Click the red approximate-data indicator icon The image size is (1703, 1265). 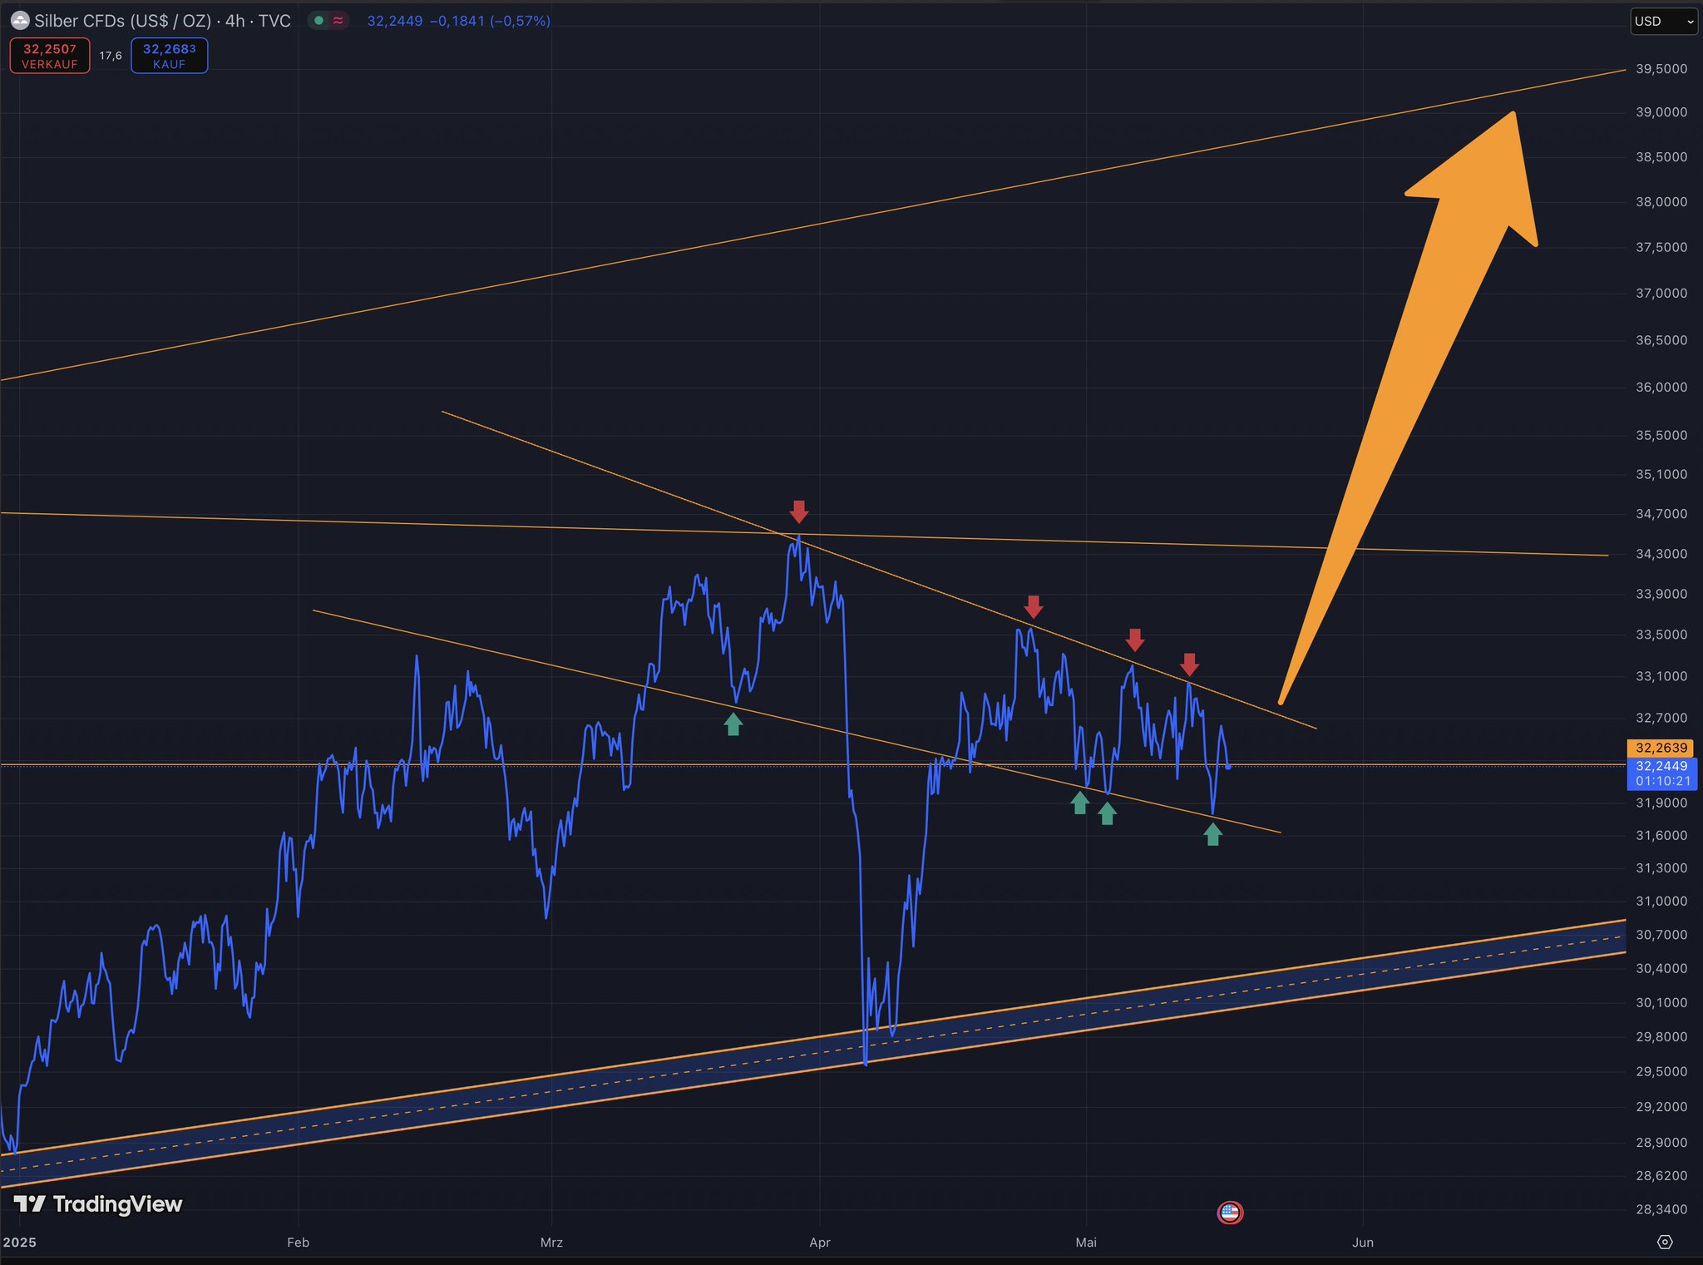(x=338, y=21)
